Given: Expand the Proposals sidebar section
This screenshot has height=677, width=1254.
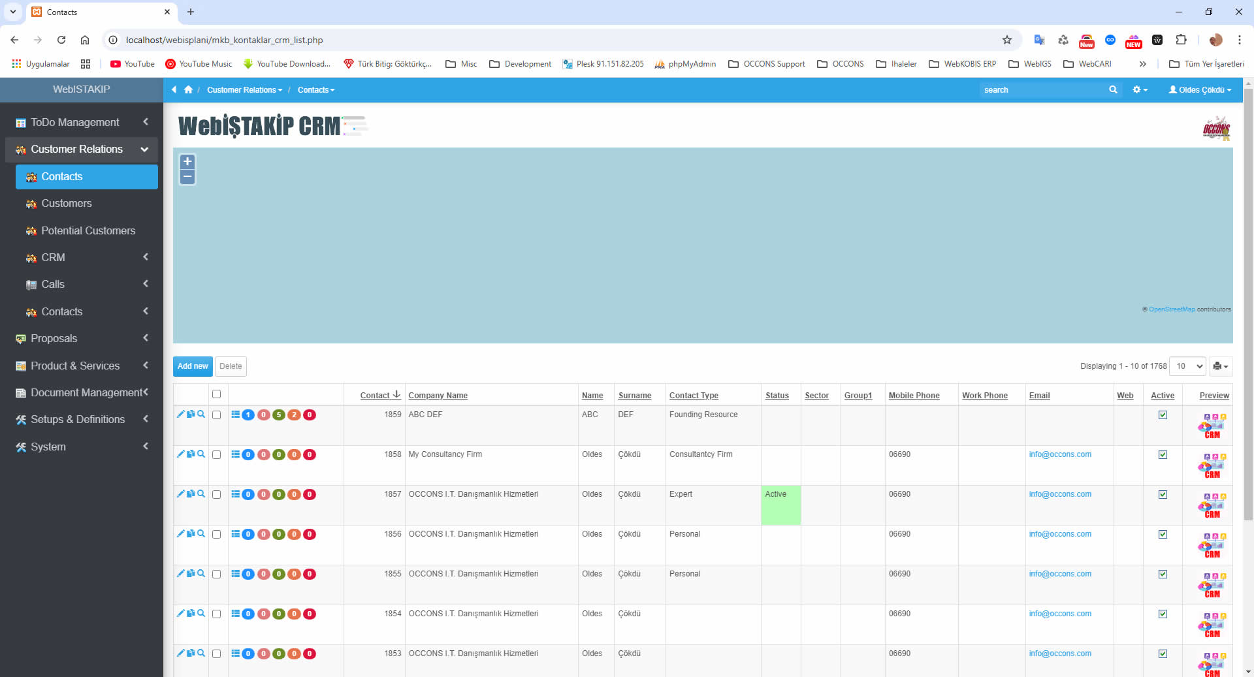Looking at the screenshot, I should tap(82, 338).
